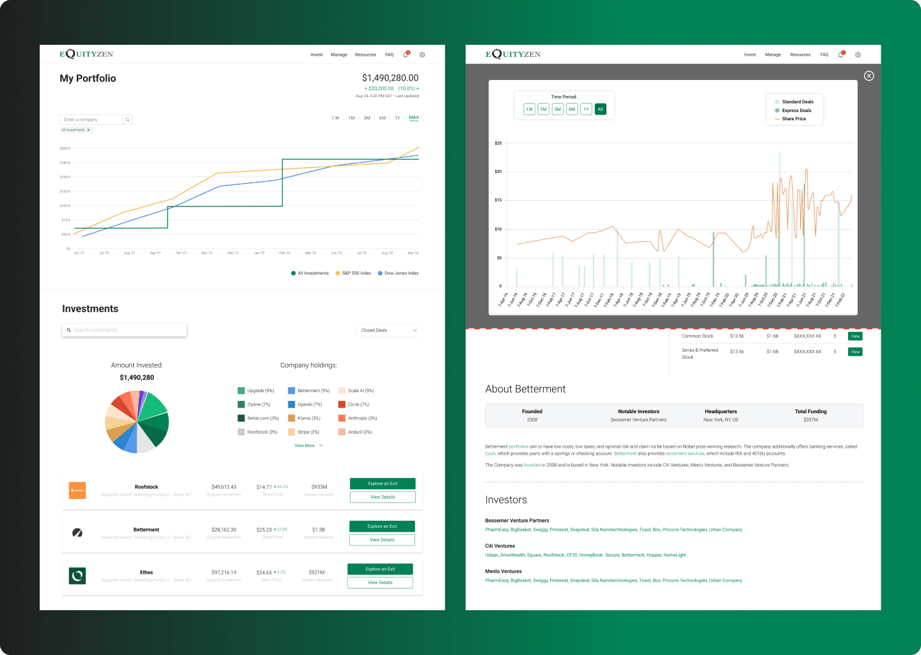Click the OpenAI (7%) color swatch
Screen dimensions: 921x655
(291, 404)
